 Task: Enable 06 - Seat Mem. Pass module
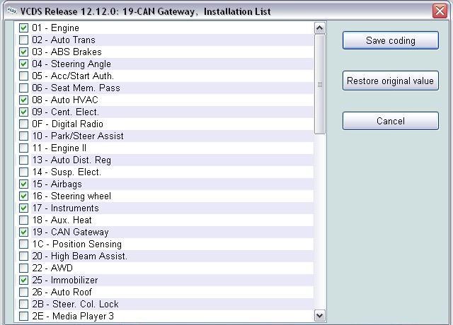tap(23, 88)
